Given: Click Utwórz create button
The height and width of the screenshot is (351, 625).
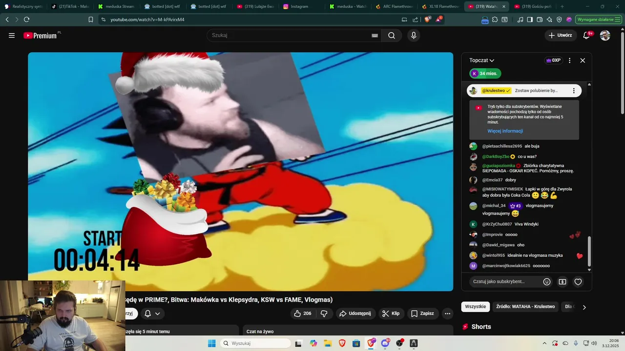Looking at the screenshot, I should [x=561, y=36].
